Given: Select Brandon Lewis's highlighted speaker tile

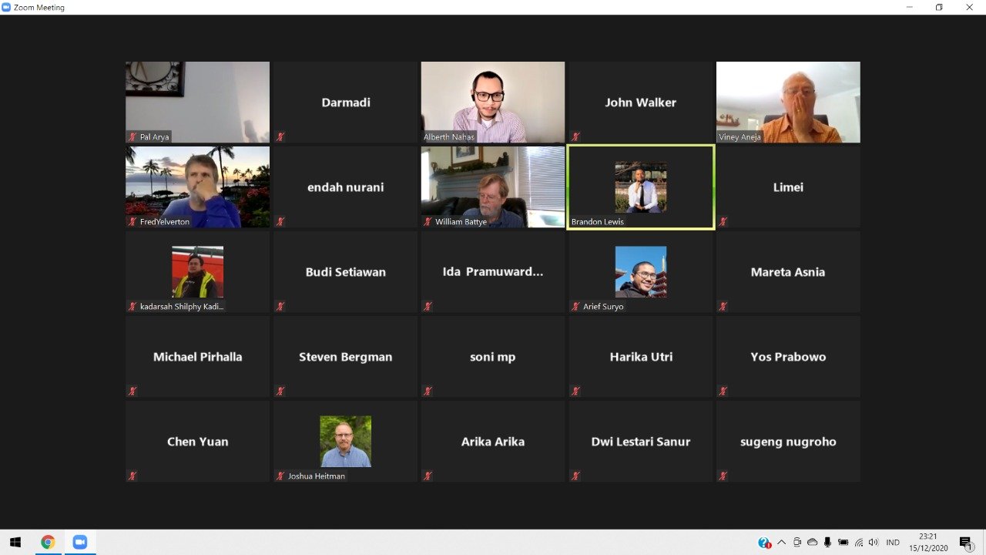Looking at the screenshot, I should click(x=640, y=187).
